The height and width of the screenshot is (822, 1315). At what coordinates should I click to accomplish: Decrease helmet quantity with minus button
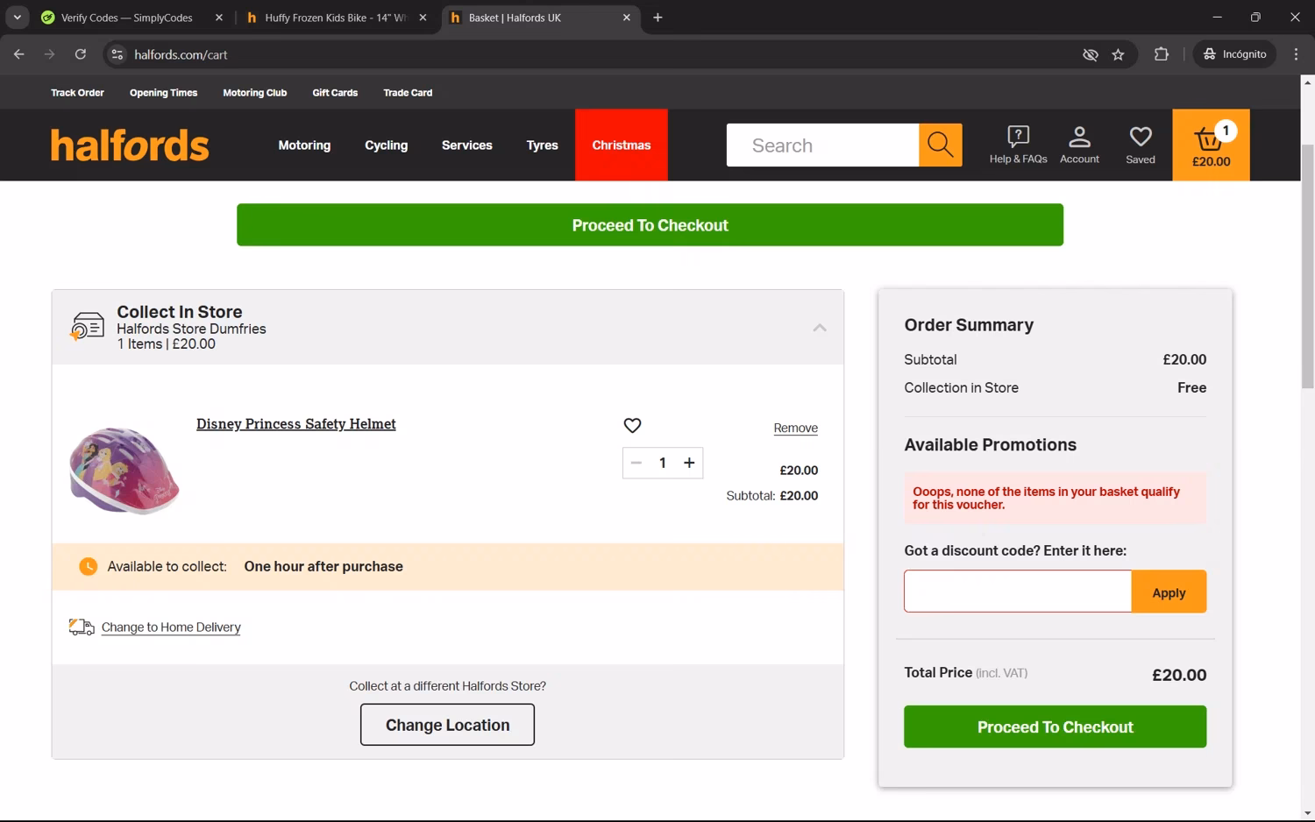coord(636,463)
